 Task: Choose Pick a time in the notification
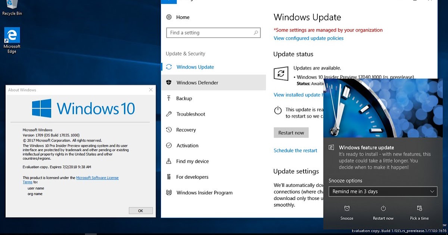pos(419,212)
